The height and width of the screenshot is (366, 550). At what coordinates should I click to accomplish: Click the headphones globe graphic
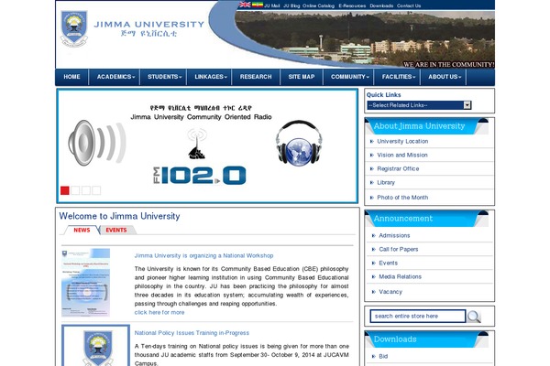[x=299, y=144]
